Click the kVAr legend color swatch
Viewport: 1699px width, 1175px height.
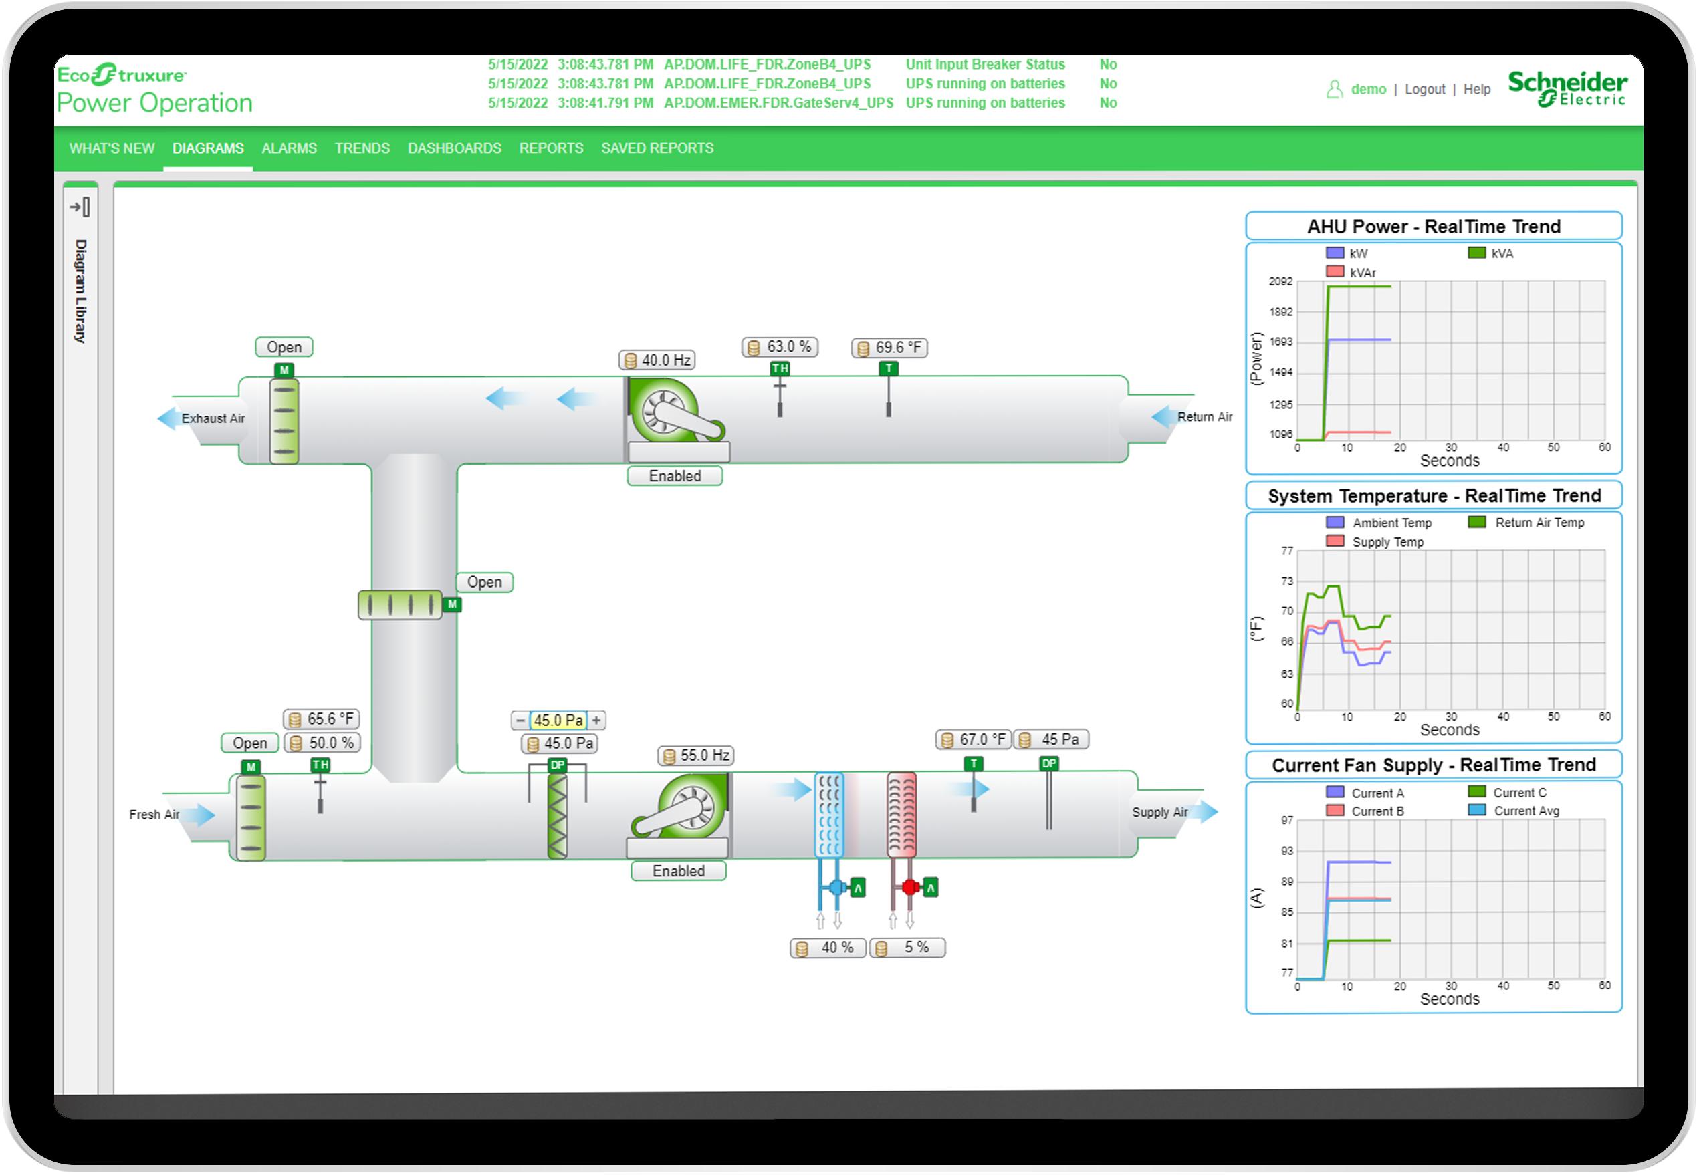(x=1335, y=273)
